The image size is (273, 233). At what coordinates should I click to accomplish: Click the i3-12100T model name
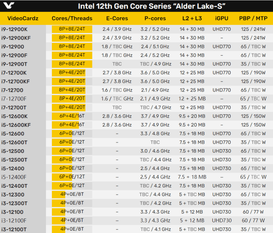[x=14, y=230]
